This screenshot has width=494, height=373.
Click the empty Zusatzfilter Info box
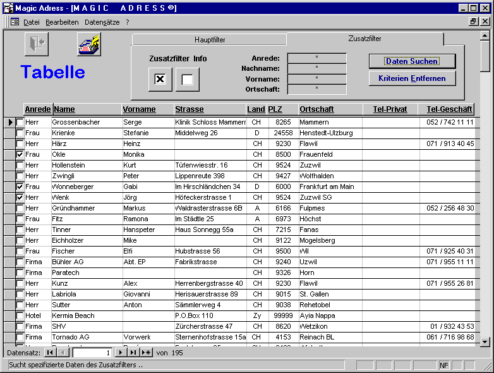tap(187, 80)
